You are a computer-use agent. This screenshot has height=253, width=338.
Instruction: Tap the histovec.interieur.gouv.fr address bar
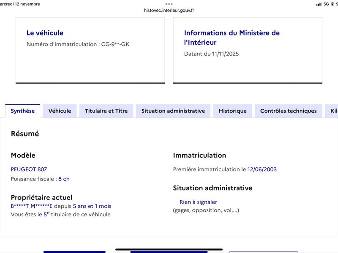[169, 10]
